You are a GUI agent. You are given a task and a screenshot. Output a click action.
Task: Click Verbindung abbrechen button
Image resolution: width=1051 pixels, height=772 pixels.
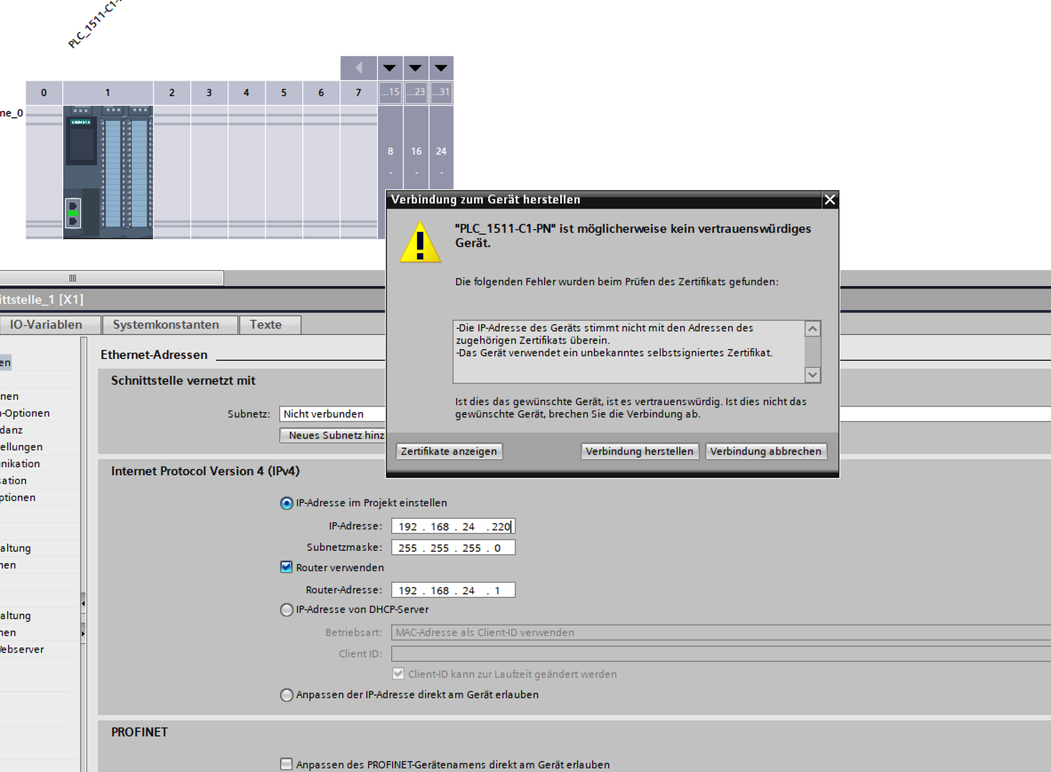[766, 451]
